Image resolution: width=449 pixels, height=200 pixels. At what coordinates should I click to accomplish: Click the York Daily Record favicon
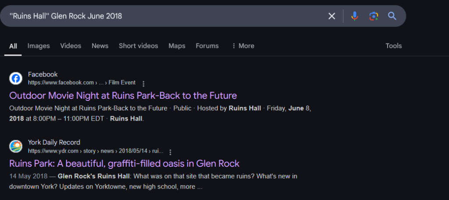pos(16,146)
